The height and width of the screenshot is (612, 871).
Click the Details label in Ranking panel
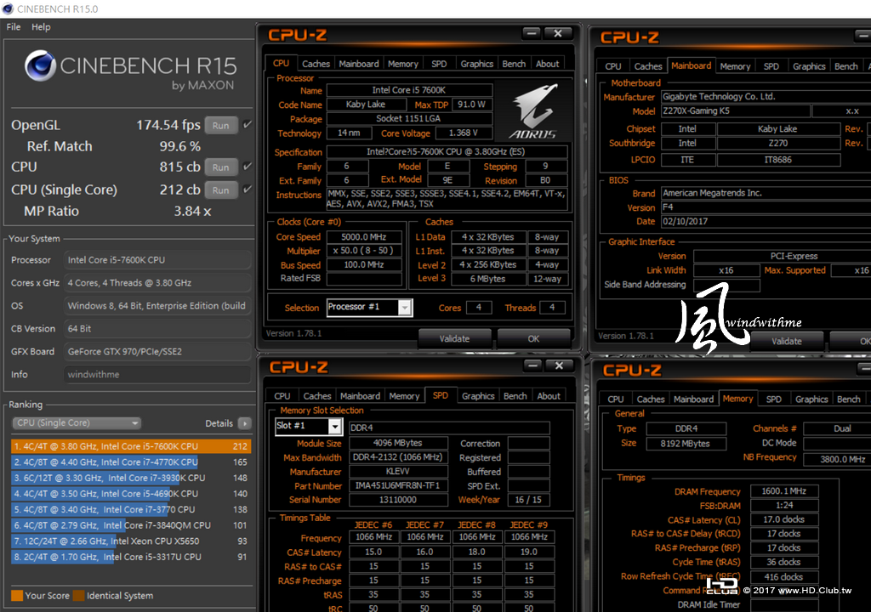point(219,423)
